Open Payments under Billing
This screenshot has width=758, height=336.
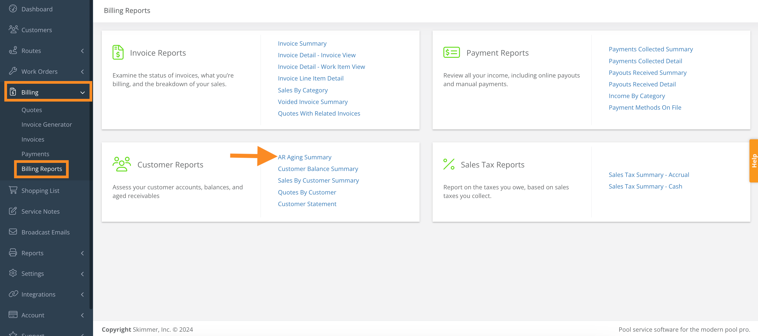point(35,154)
